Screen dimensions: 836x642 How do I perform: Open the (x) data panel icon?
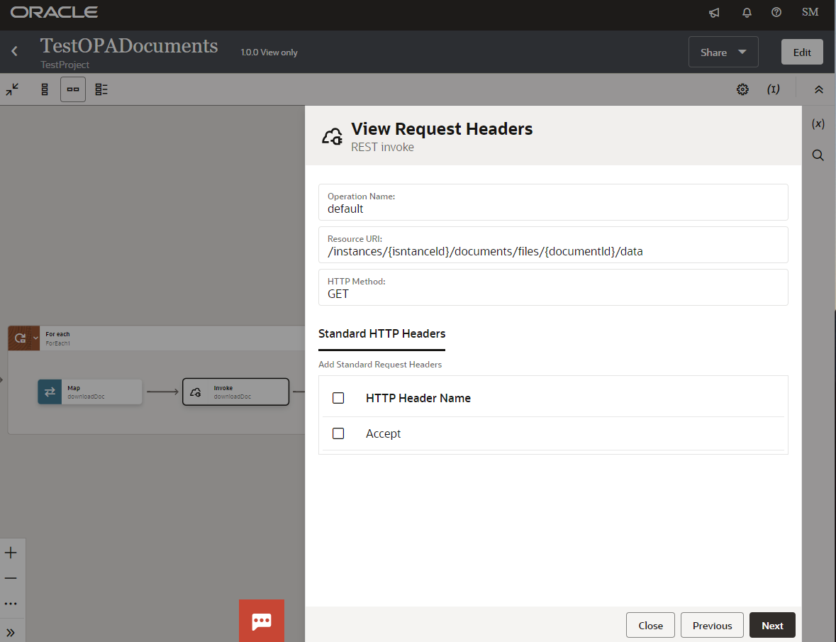click(818, 123)
